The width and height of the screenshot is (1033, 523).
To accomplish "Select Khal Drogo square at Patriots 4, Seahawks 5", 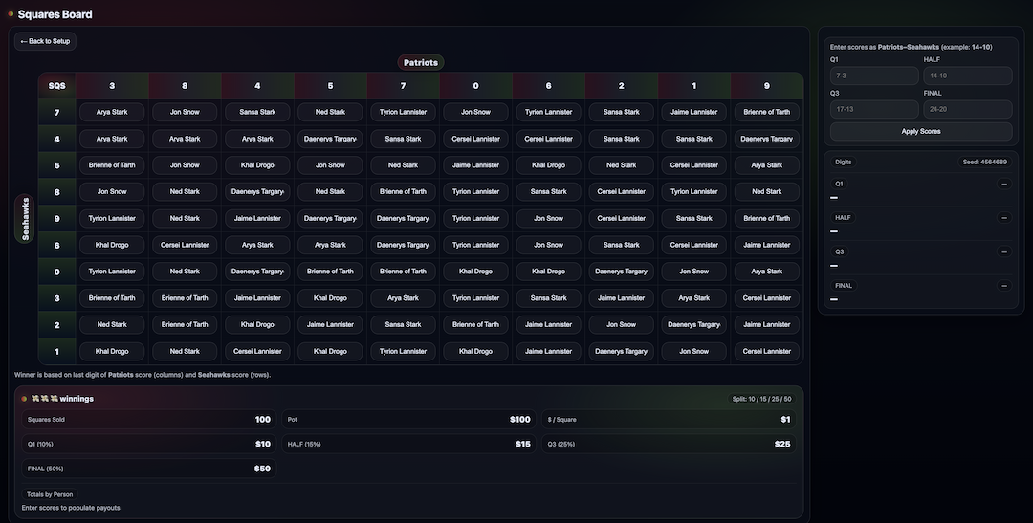I will tap(257, 165).
